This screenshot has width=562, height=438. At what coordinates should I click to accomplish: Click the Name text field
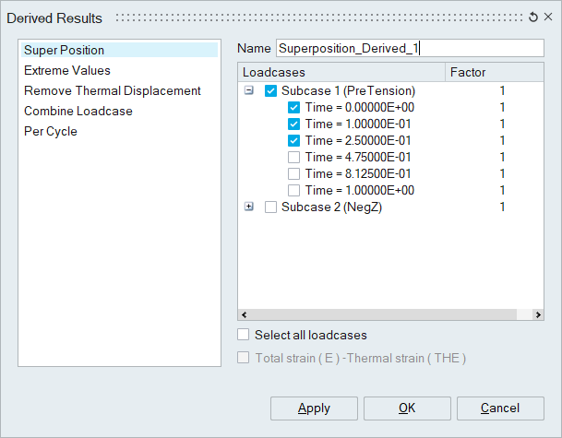[x=410, y=48]
